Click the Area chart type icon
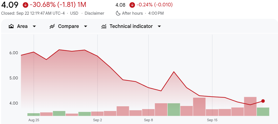The width and height of the screenshot is (278, 124). 11,26
